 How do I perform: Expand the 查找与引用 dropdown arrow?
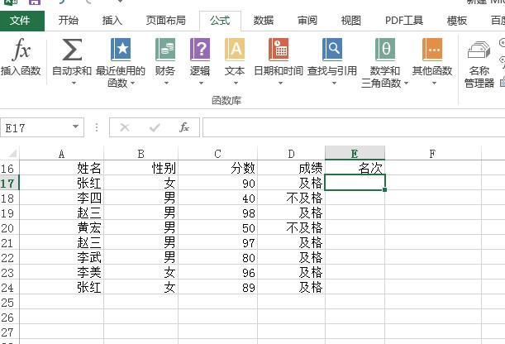coord(334,83)
